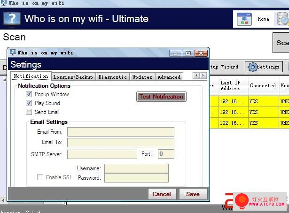Switch to the Notification tab
Screen dimensions: 289x213
click(x=31, y=76)
